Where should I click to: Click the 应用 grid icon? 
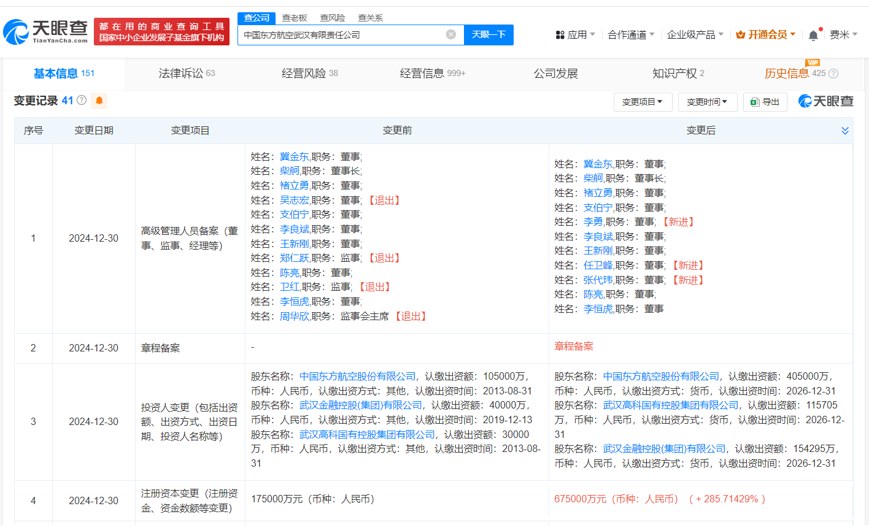click(x=560, y=35)
